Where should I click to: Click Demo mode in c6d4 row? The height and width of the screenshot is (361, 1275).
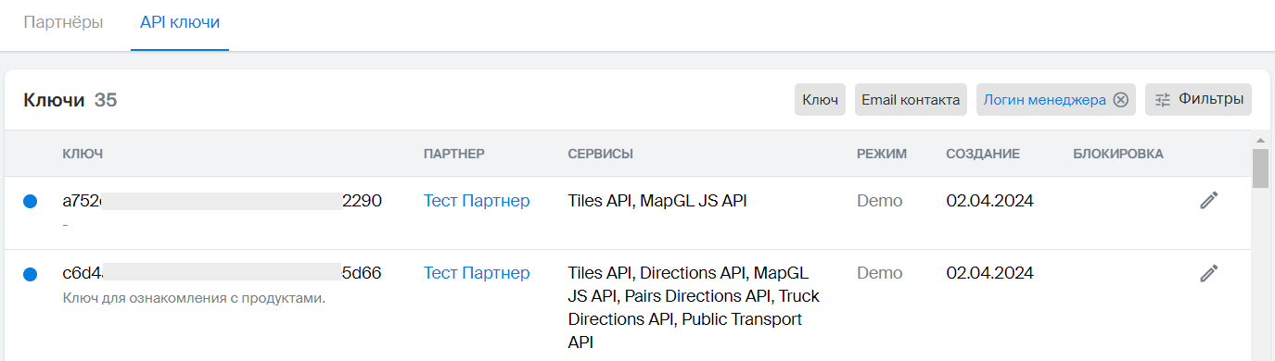(x=880, y=273)
